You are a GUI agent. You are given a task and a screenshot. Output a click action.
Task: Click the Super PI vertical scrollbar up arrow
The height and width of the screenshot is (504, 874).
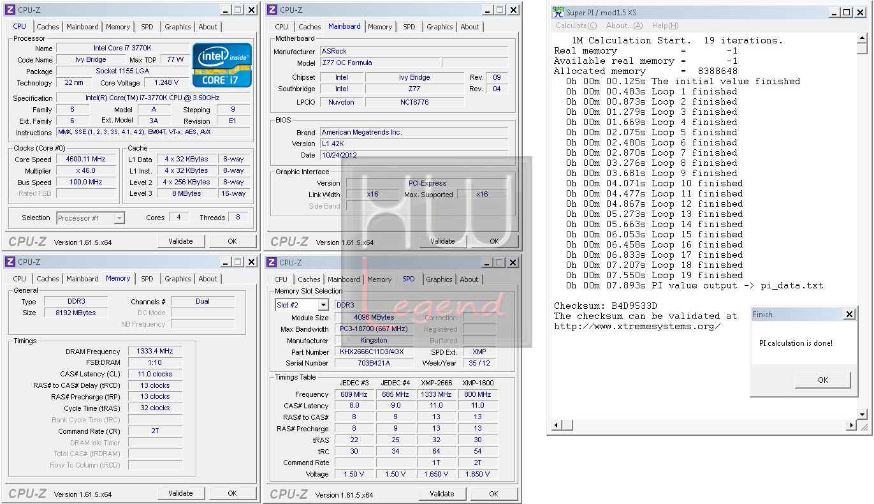(x=862, y=39)
